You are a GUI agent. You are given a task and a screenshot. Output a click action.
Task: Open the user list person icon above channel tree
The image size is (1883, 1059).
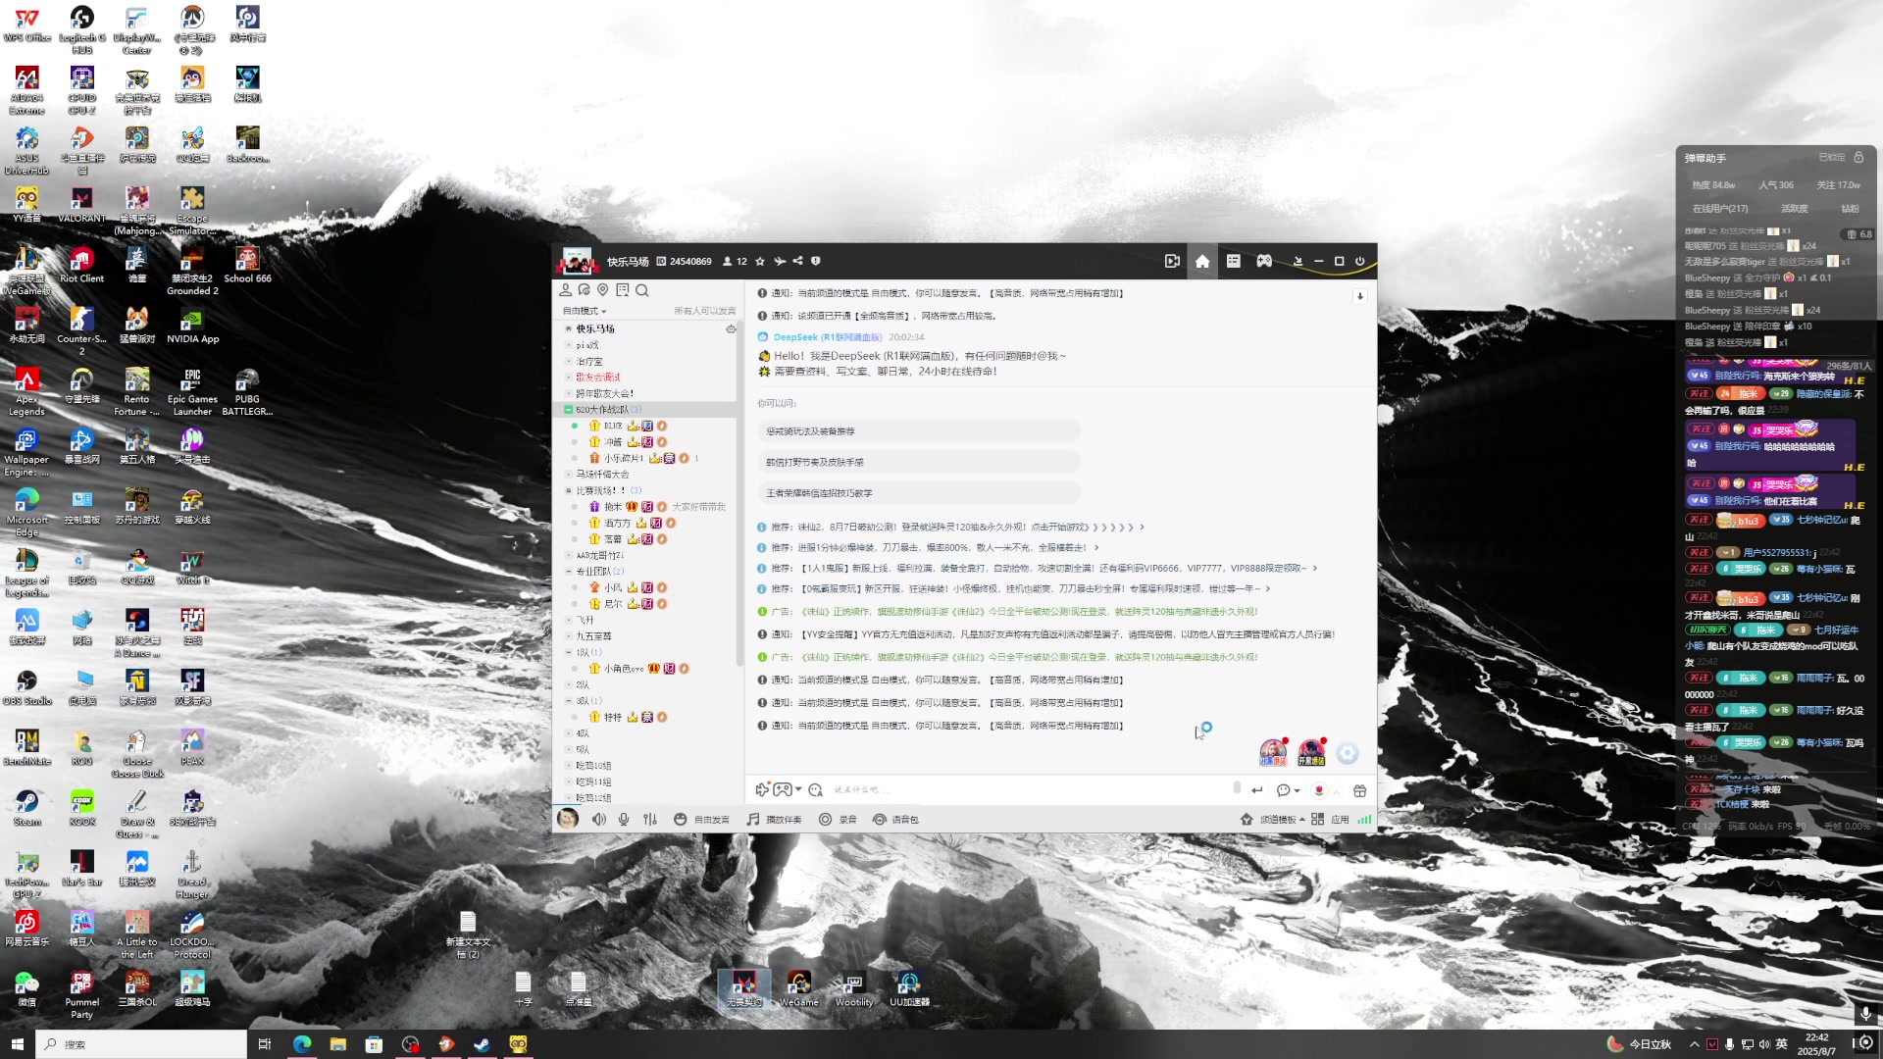pos(566,290)
